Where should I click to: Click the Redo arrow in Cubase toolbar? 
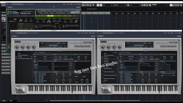pos(5,5)
